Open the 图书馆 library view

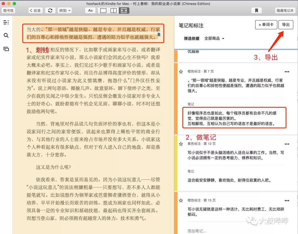point(8,10)
